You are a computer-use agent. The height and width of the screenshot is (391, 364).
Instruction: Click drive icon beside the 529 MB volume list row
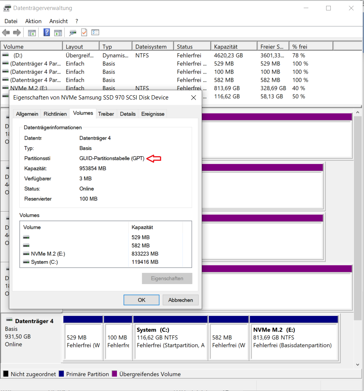[5, 63]
